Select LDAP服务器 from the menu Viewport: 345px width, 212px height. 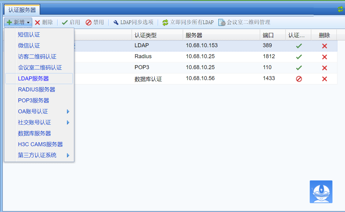point(33,79)
